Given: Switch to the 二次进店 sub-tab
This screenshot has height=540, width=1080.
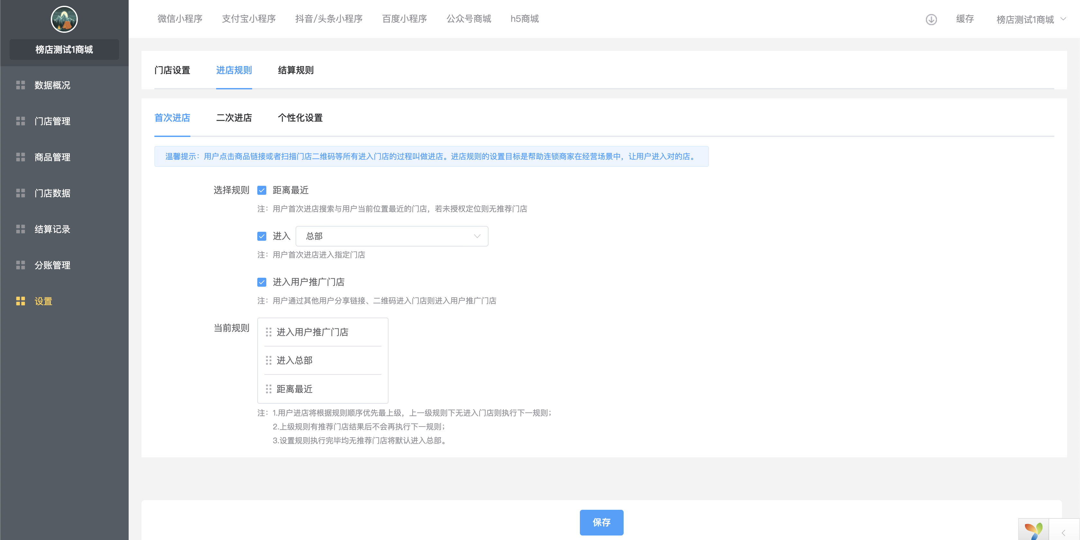Looking at the screenshot, I should (x=234, y=118).
